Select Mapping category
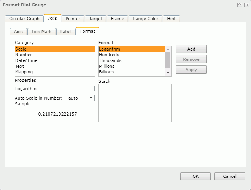 [x=55, y=72]
